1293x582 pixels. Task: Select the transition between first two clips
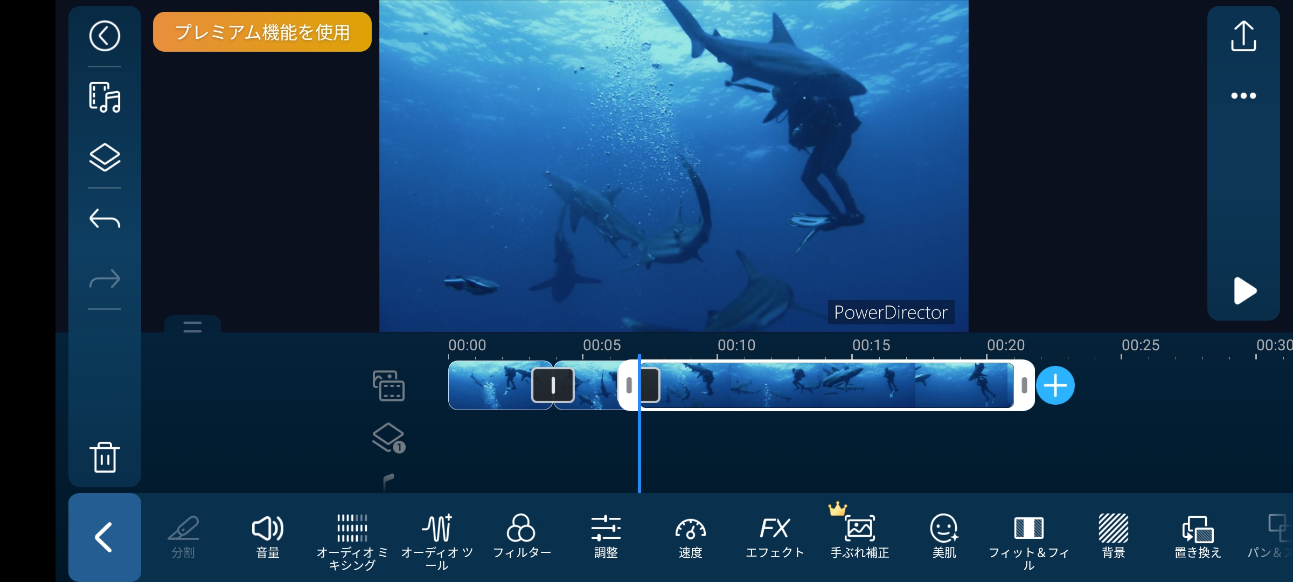pyautogui.click(x=553, y=385)
